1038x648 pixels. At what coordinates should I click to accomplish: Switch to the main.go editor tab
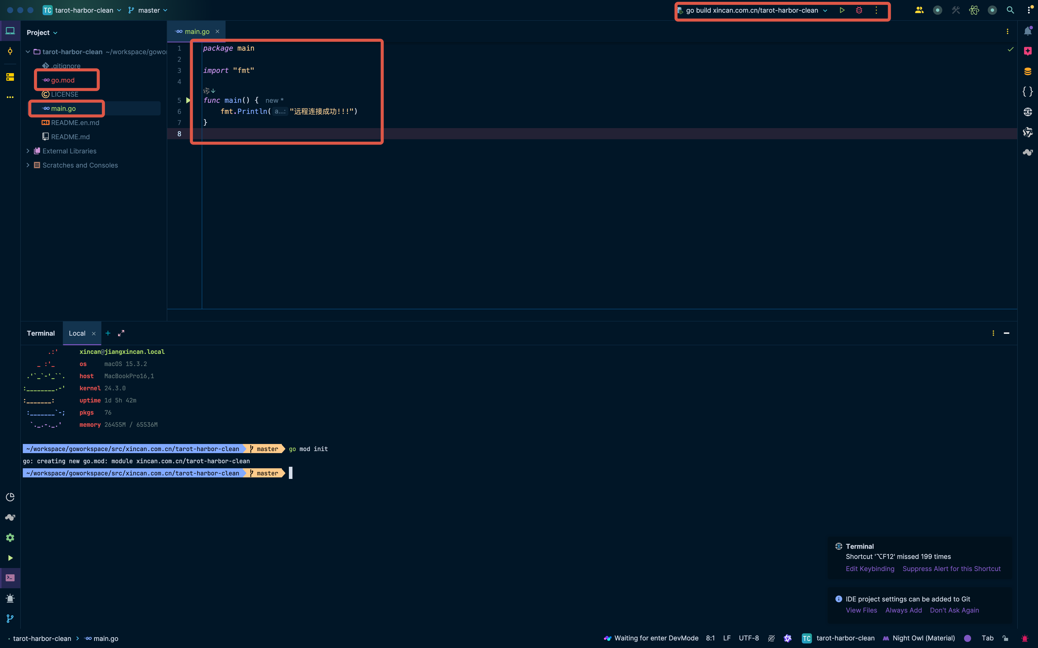point(196,32)
